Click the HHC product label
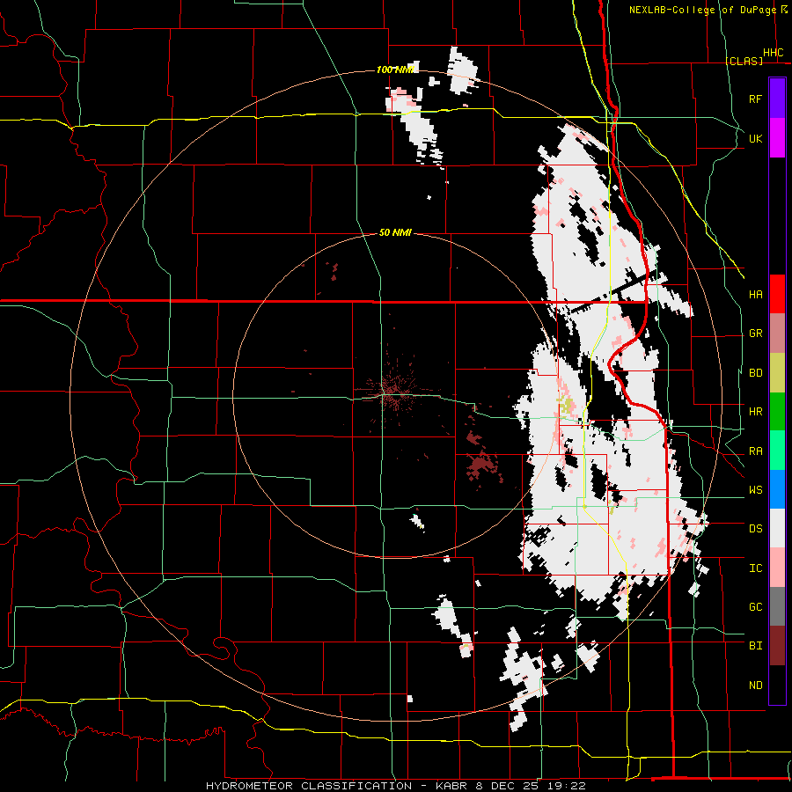This screenshot has width=792, height=792. [x=773, y=53]
